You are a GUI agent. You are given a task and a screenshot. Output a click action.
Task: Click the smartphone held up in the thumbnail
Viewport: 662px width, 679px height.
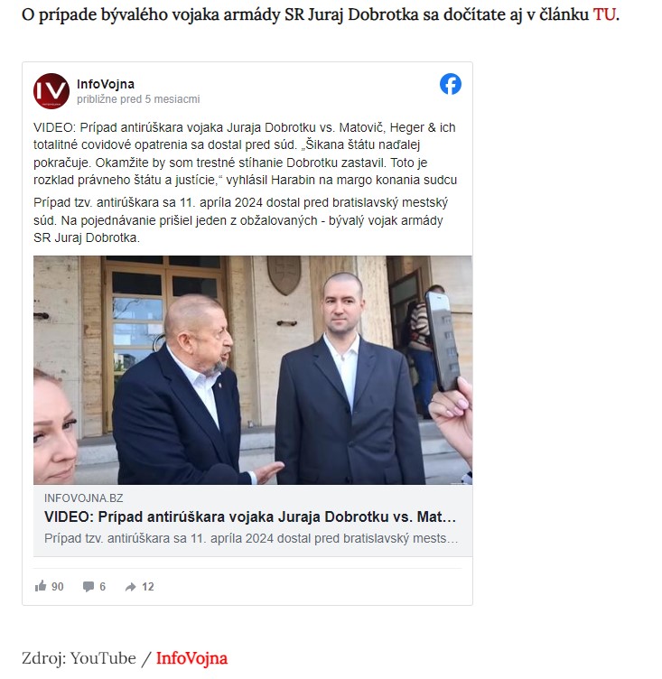443,340
